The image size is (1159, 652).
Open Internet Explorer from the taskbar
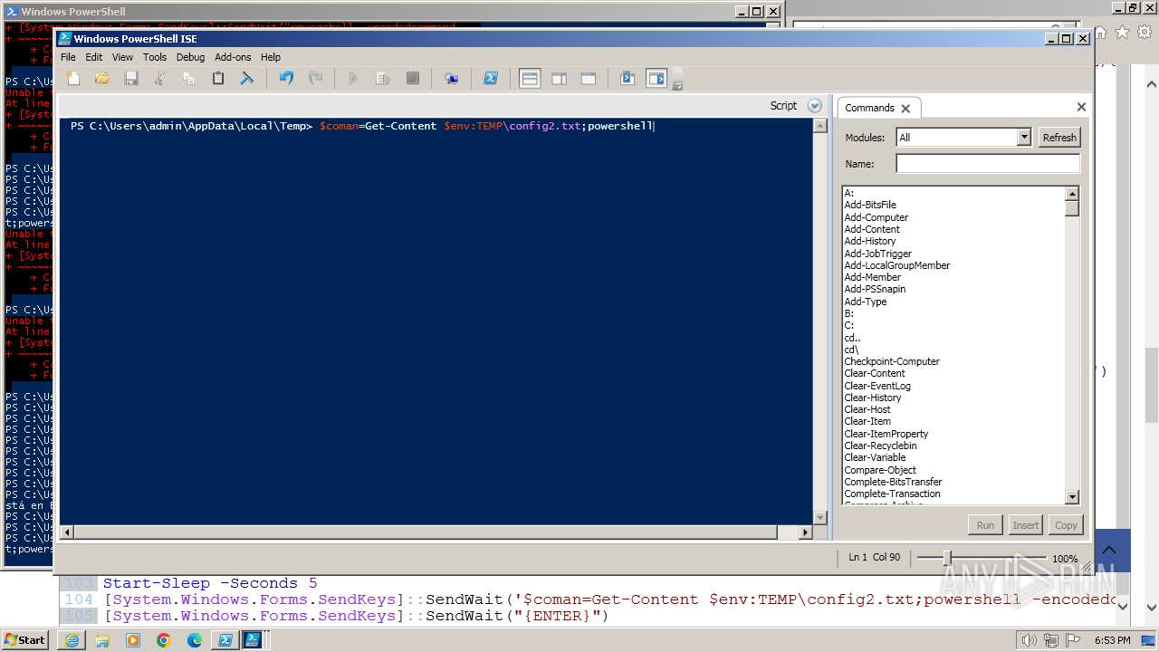click(72, 640)
